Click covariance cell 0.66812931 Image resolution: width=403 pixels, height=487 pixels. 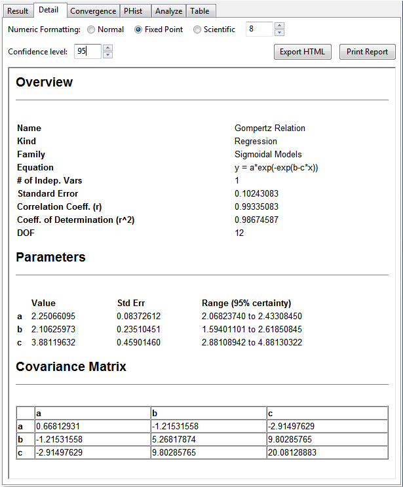tap(92, 426)
